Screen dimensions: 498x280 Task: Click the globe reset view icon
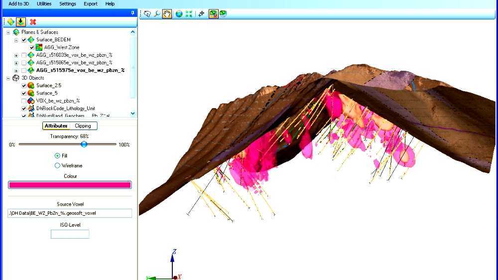179,13
